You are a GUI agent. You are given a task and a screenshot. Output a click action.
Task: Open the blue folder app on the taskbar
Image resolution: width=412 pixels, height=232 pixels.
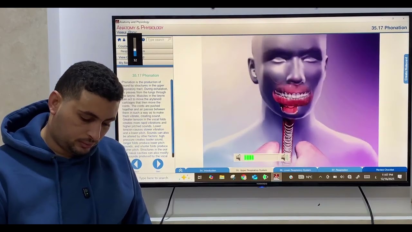[x=255, y=177]
